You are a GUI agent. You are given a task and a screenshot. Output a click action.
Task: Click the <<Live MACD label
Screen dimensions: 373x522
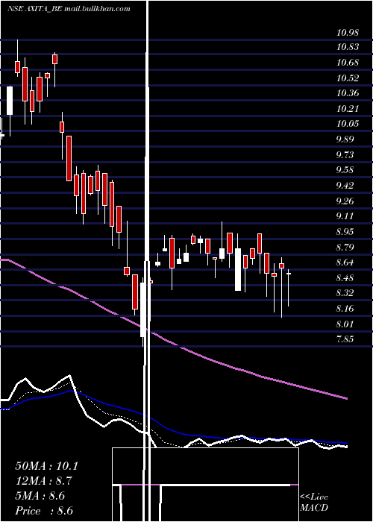pyautogui.click(x=314, y=502)
